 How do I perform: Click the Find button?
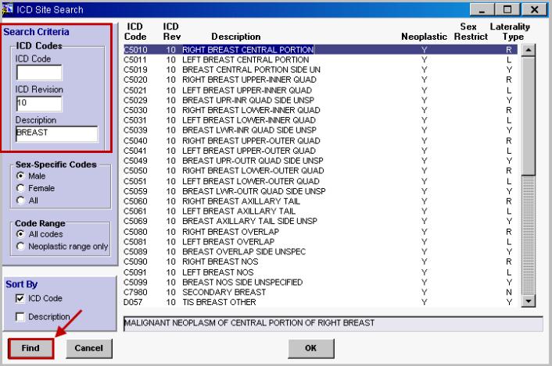click(30, 348)
